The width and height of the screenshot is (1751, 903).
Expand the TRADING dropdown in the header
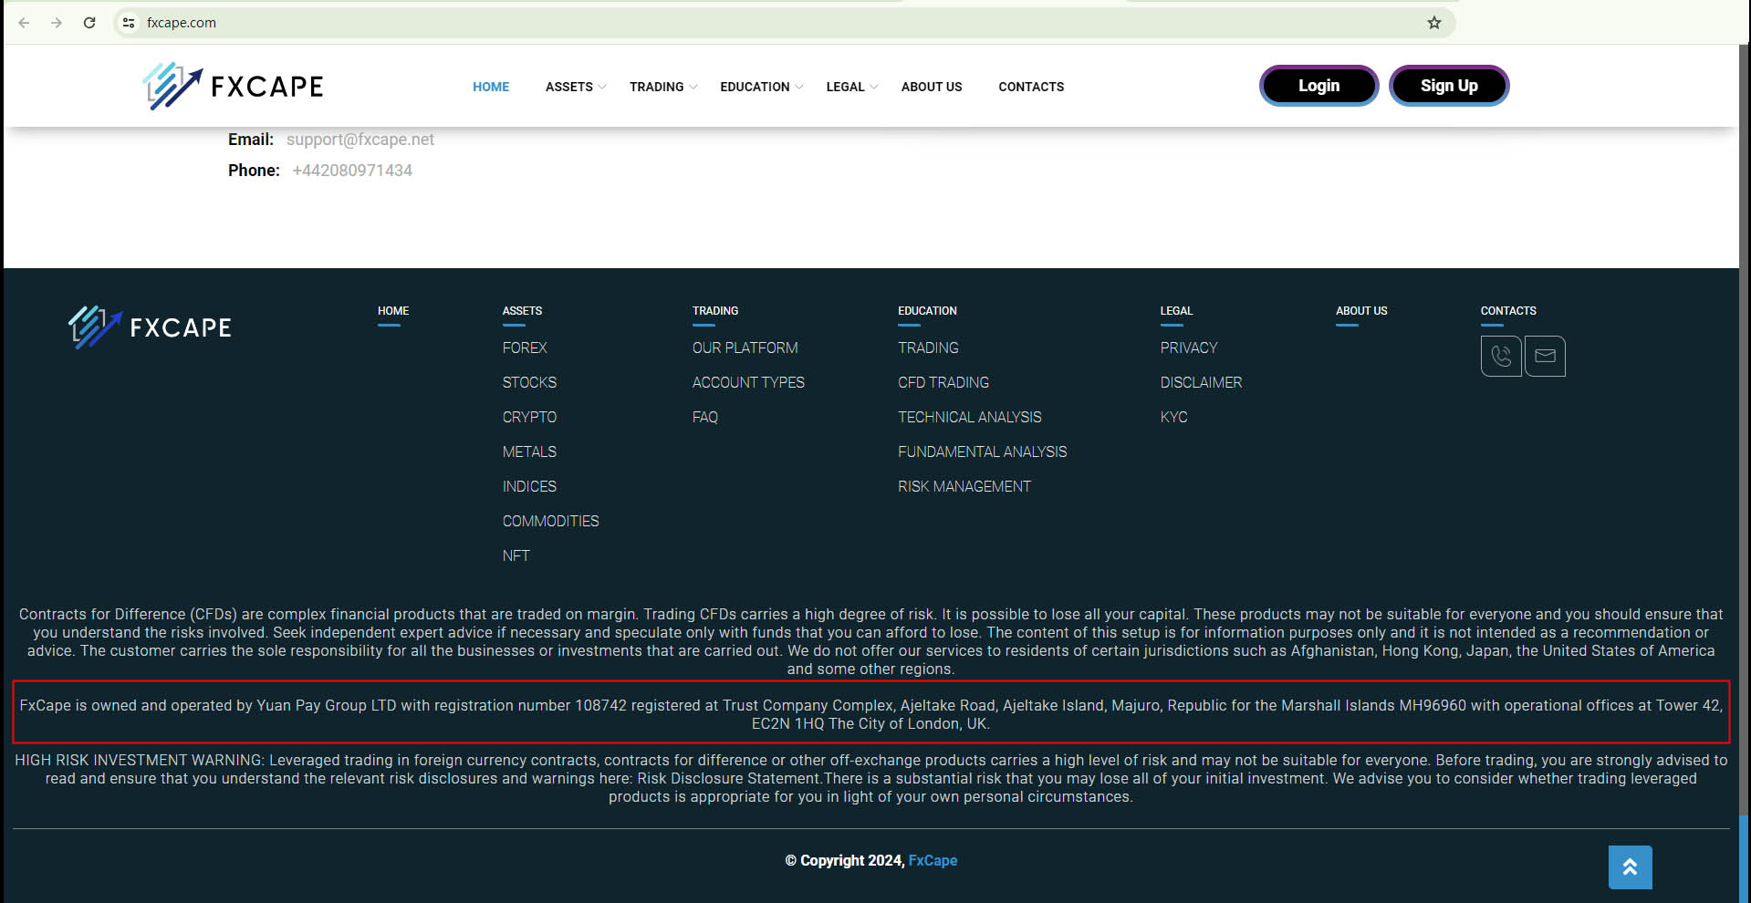click(662, 87)
